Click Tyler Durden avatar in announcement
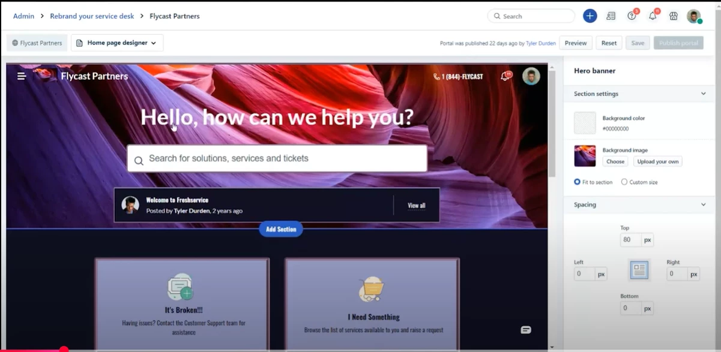Screen dimensions: 721x352 coord(130,205)
